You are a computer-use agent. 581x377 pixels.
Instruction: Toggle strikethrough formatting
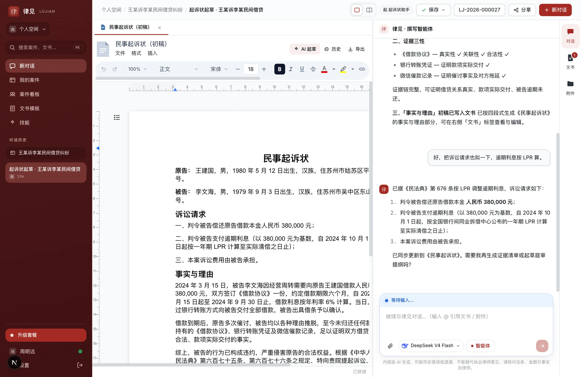pos(313,69)
